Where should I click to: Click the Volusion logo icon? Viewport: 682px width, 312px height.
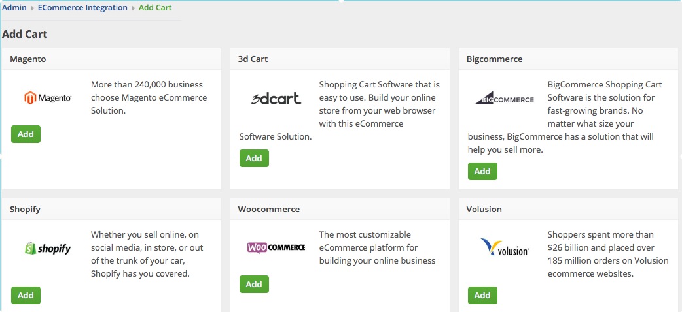tap(504, 247)
